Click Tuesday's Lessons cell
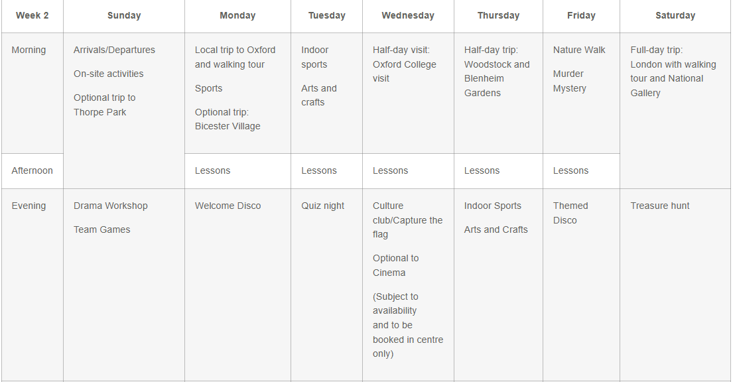Image resolution: width=733 pixels, height=382 pixels. [319, 171]
